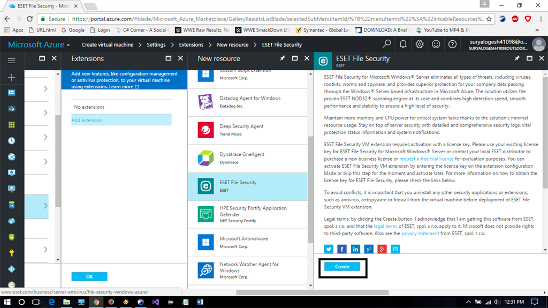Open Azure portal search icon
This screenshot has width=548, height=308.
[386, 44]
